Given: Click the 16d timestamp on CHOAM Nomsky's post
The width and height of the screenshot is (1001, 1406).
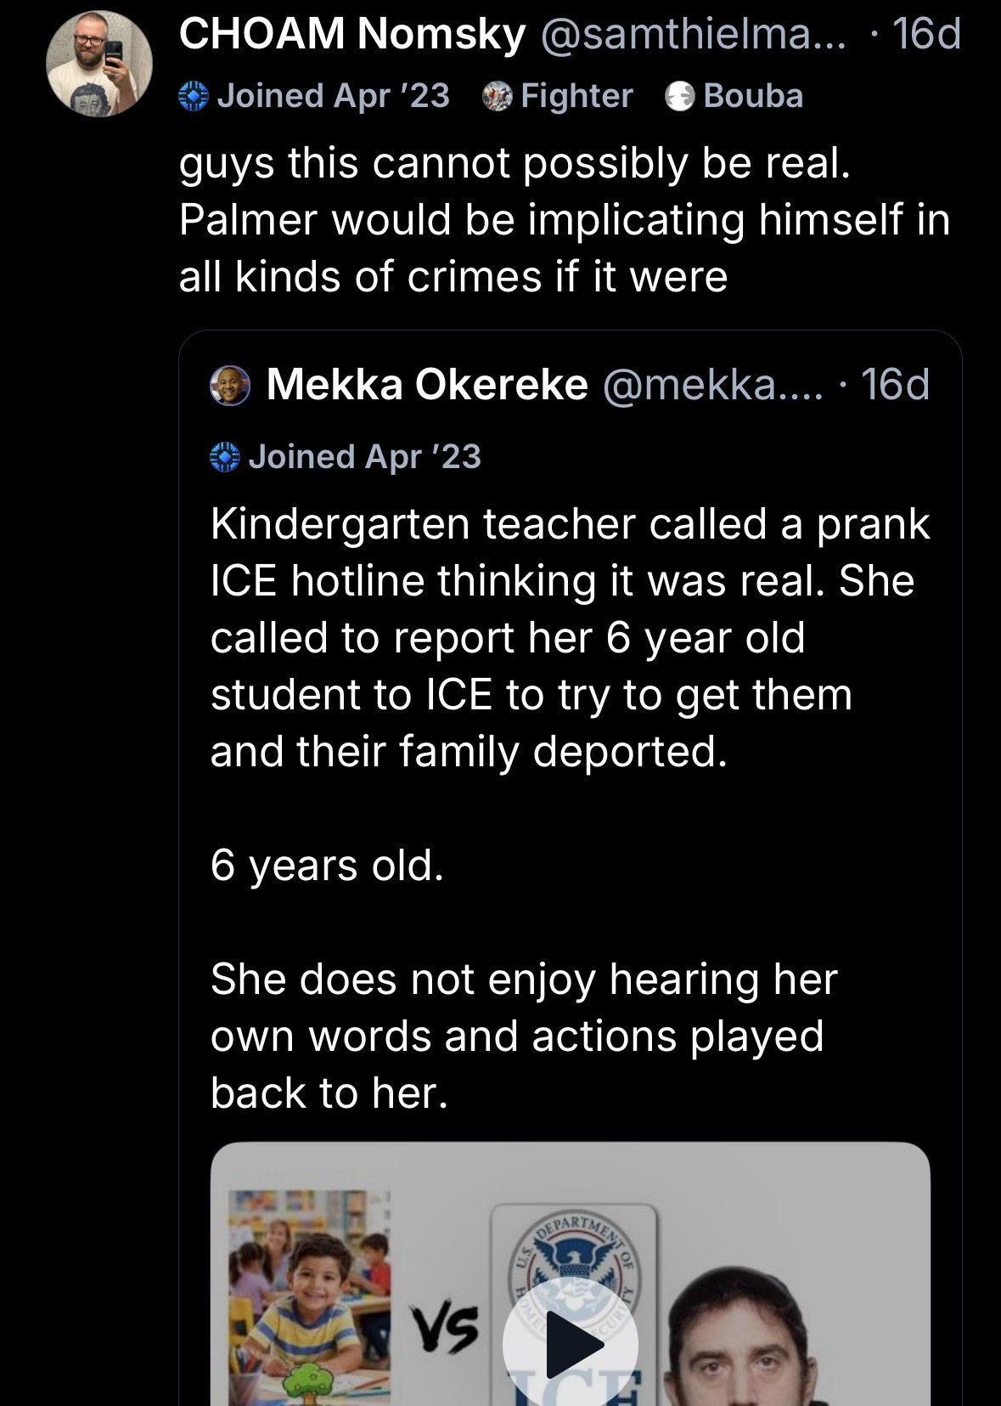Looking at the screenshot, I should point(927,35).
